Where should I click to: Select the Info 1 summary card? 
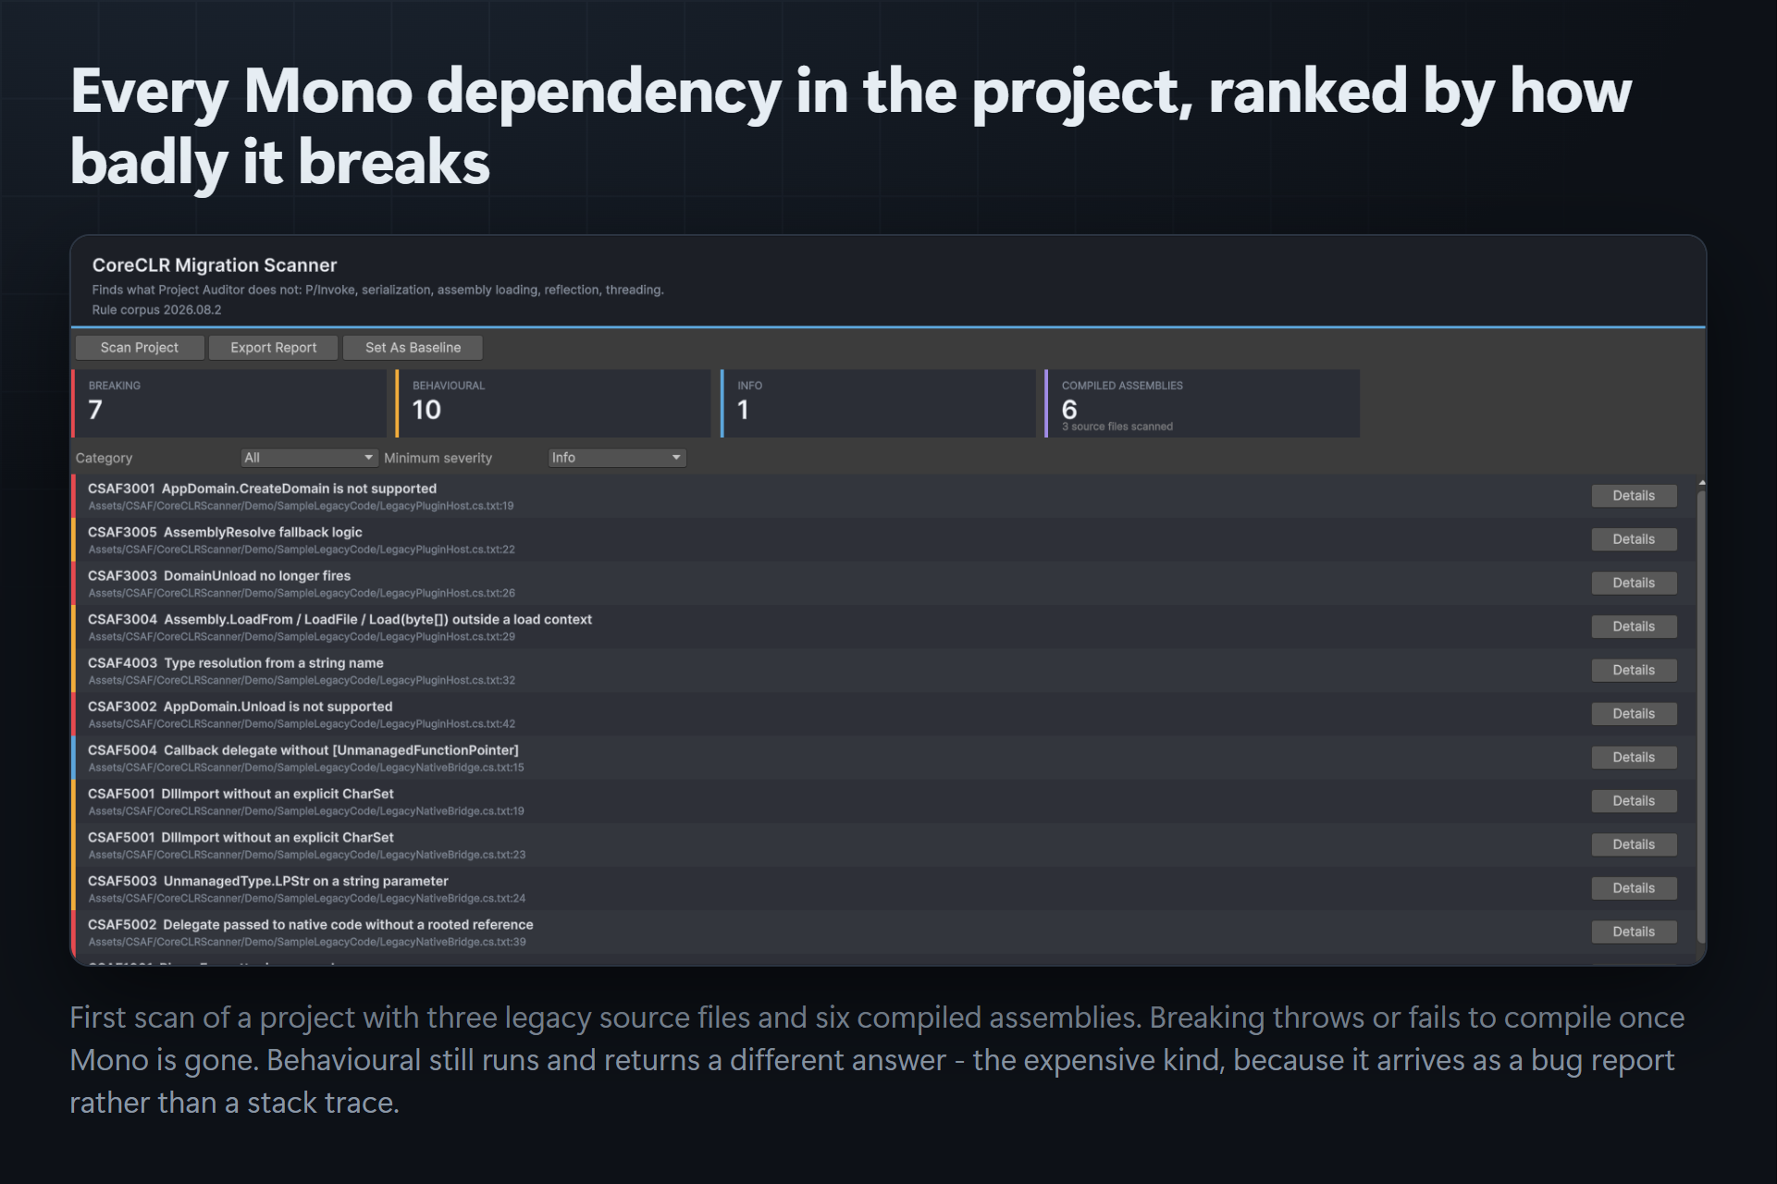[878, 403]
